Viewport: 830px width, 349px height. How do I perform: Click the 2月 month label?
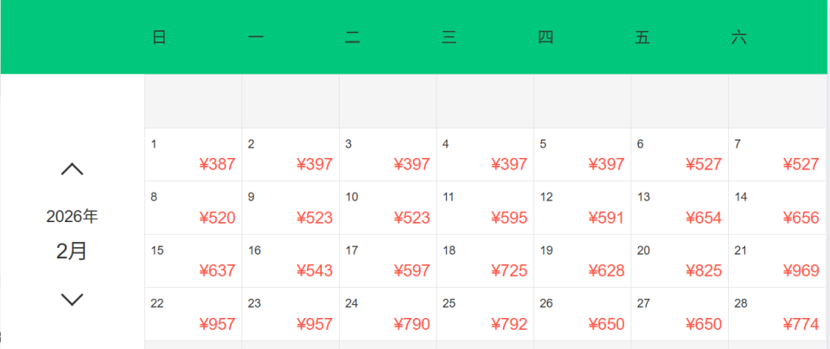point(72,251)
